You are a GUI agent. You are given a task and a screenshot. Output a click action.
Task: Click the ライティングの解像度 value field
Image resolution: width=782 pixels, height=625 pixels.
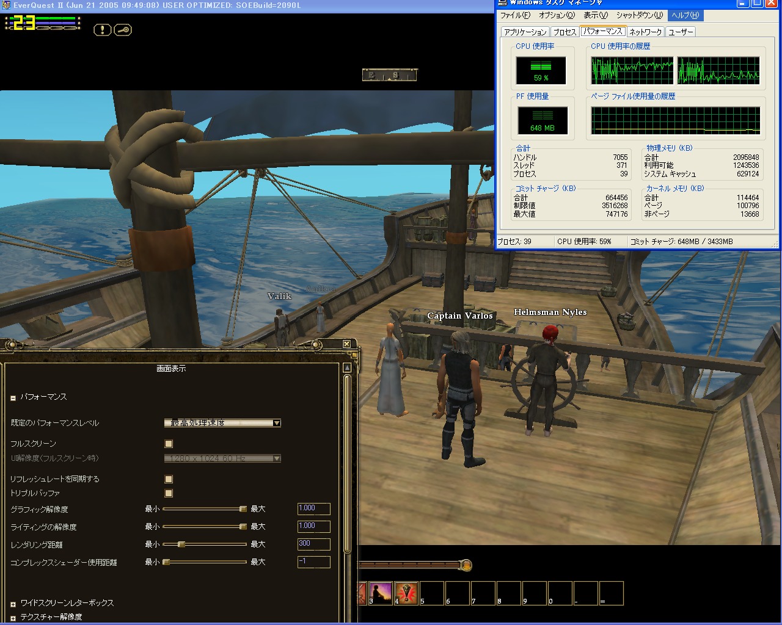[314, 527]
